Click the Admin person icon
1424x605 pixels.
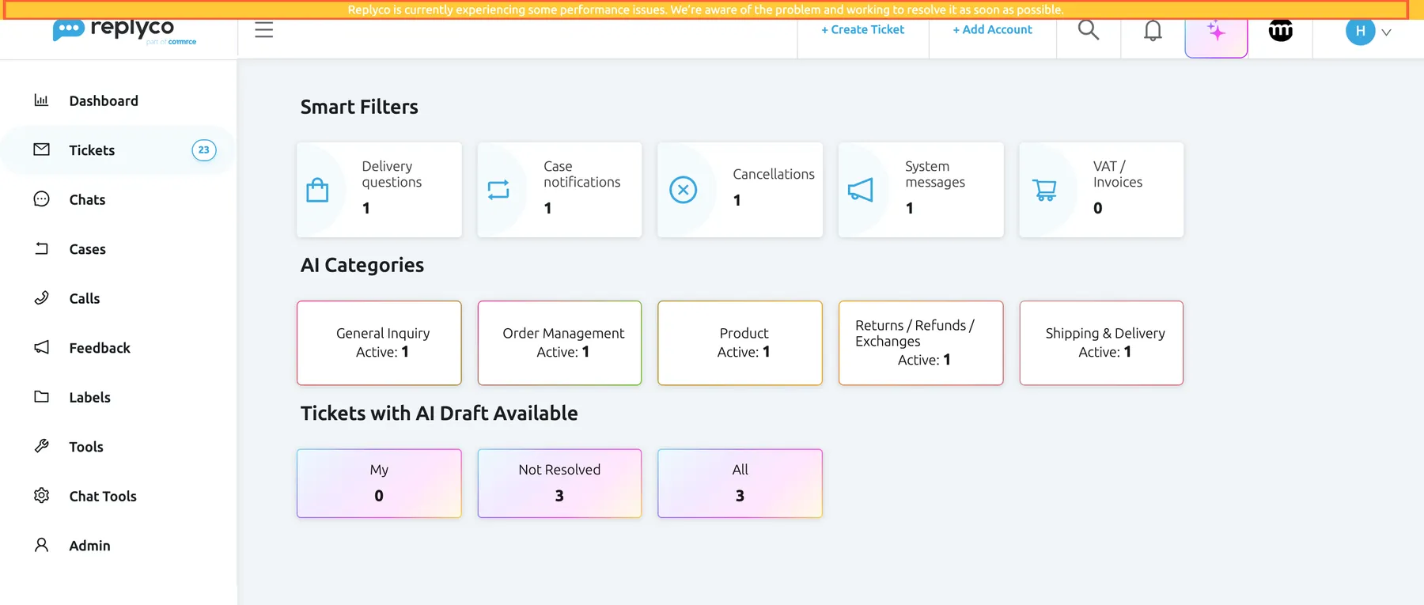tap(41, 545)
